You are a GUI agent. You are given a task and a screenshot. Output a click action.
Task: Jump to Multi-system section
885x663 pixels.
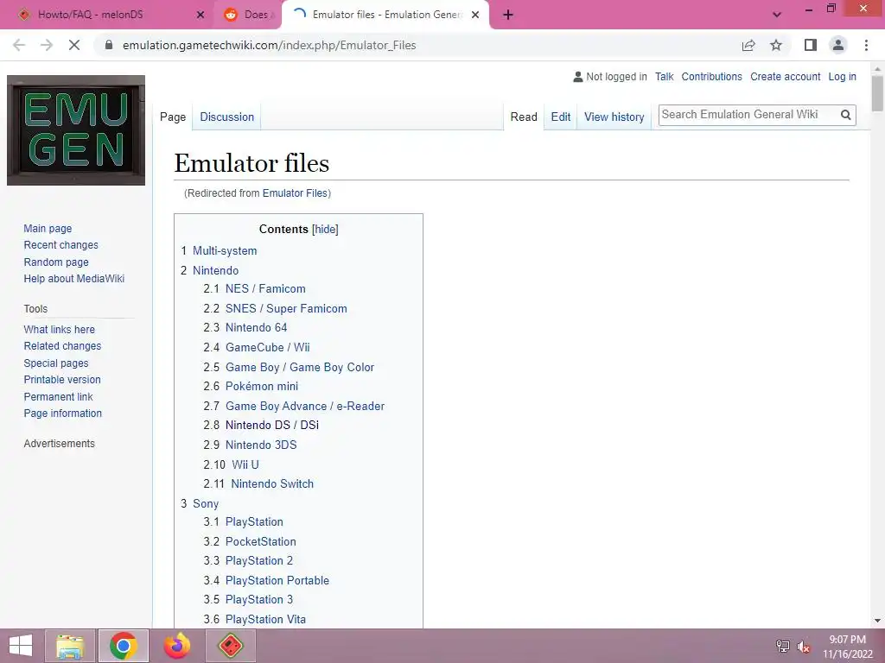pos(225,251)
